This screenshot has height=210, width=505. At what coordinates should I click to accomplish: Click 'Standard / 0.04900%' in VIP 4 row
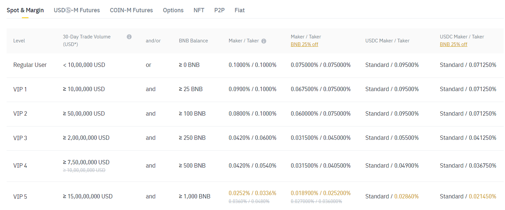[x=392, y=166]
